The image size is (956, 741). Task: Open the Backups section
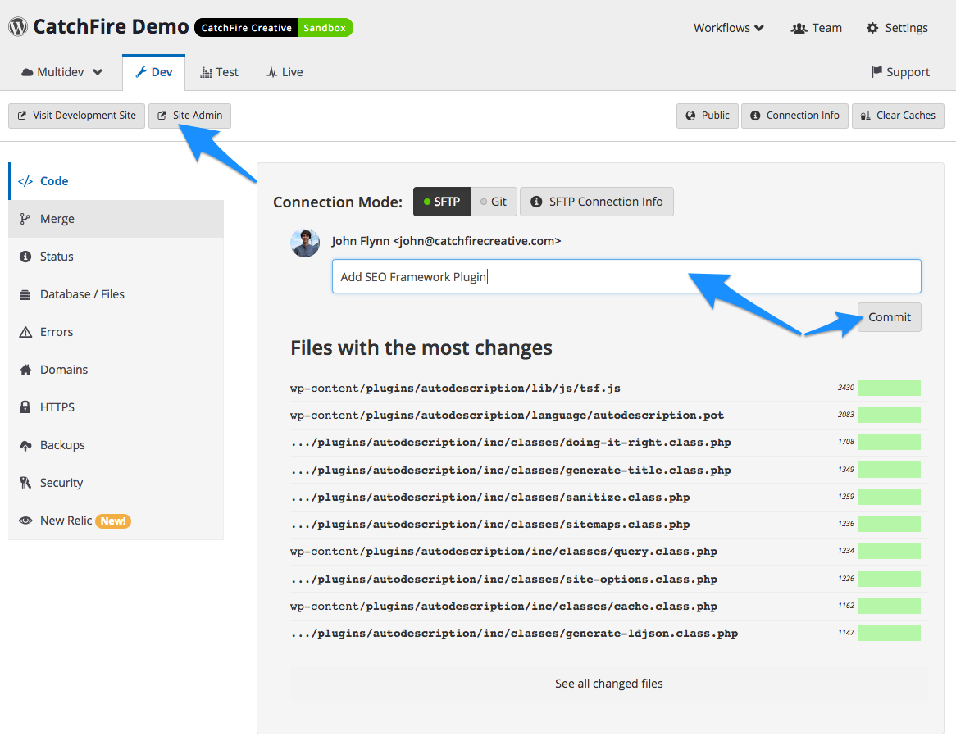(x=116, y=445)
